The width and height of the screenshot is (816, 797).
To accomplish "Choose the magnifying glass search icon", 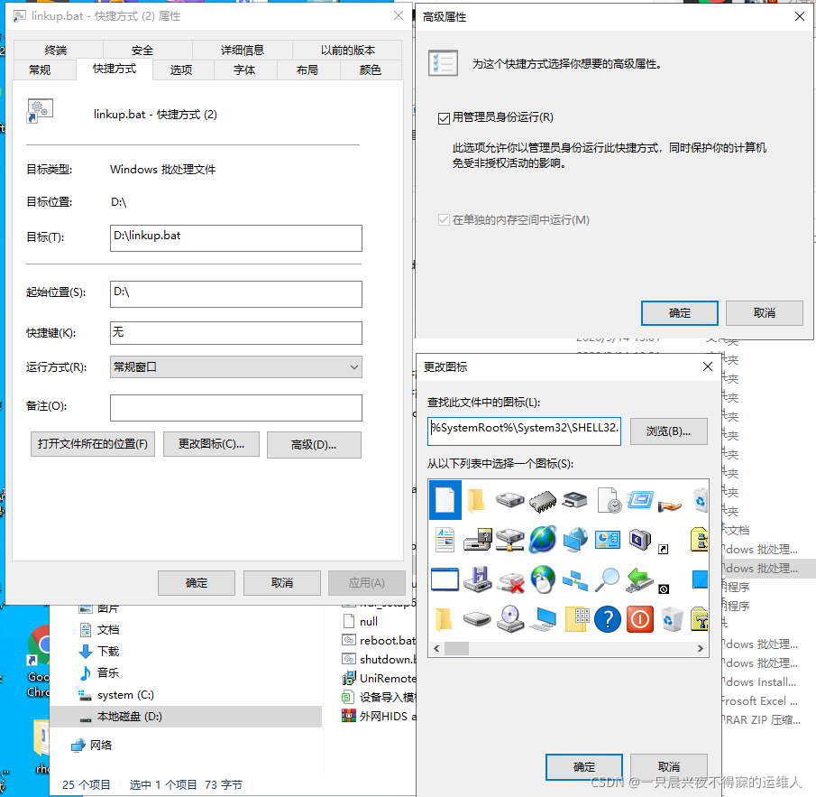I will tap(608, 579).
